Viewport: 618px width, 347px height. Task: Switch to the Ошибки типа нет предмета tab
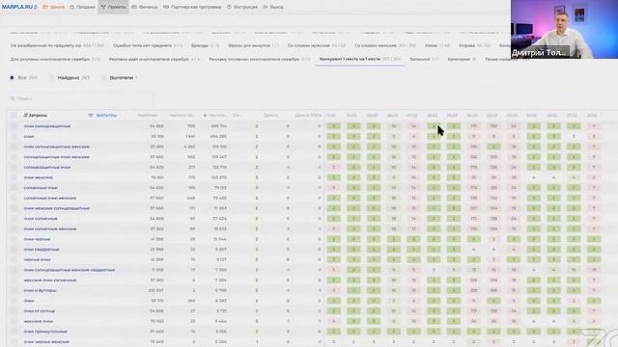click(148, 45)
